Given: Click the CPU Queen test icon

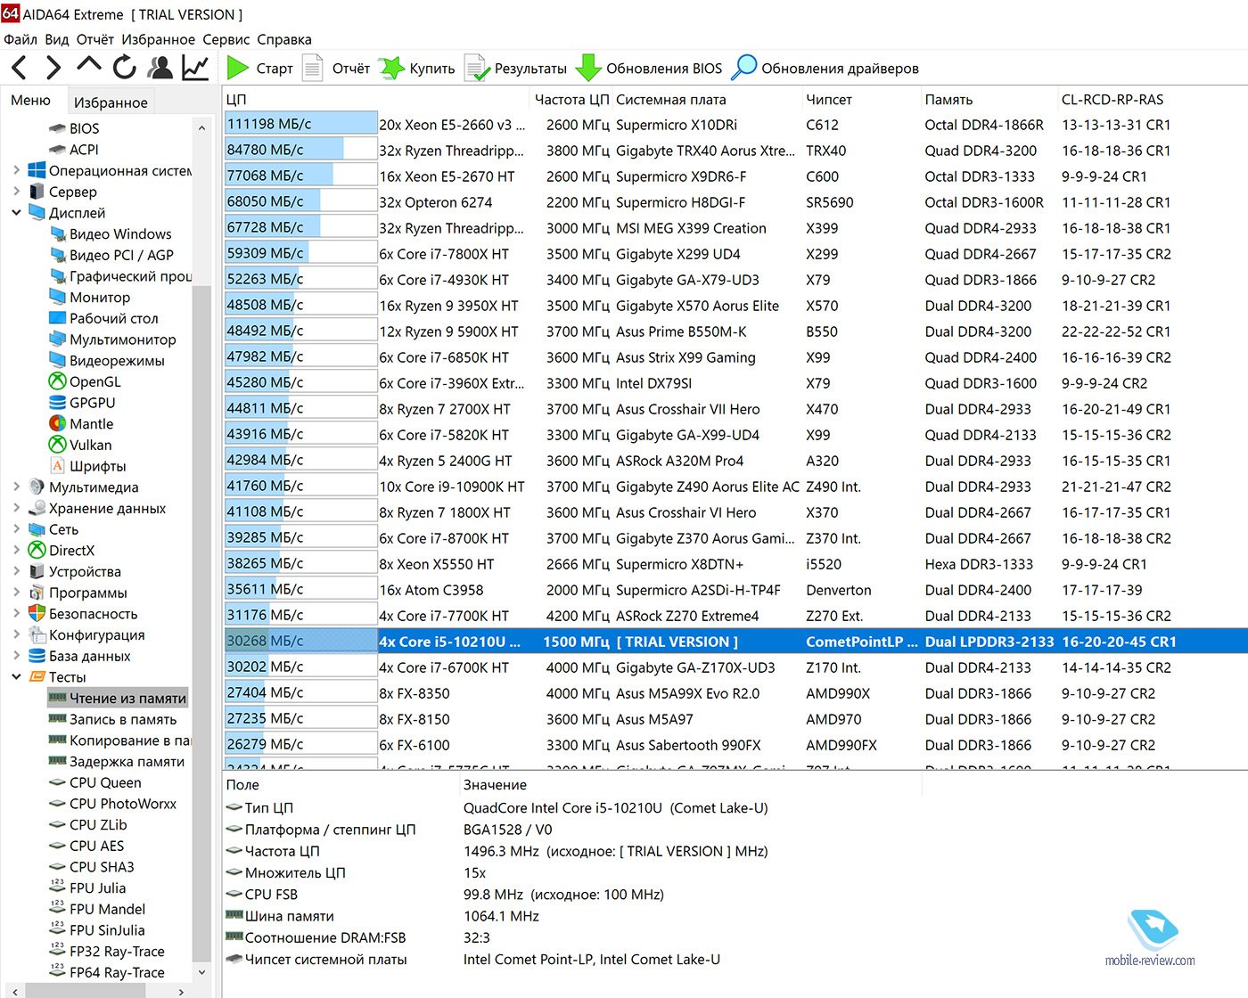Looking at the screenshot, I should [58, 782].
